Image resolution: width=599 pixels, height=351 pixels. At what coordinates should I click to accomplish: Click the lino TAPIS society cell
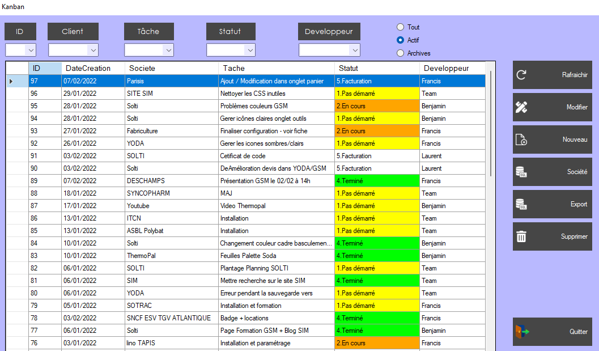(x=172, y=343)
